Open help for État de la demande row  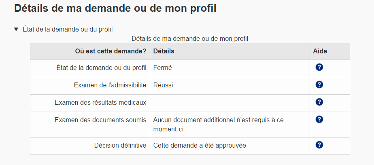319,68
